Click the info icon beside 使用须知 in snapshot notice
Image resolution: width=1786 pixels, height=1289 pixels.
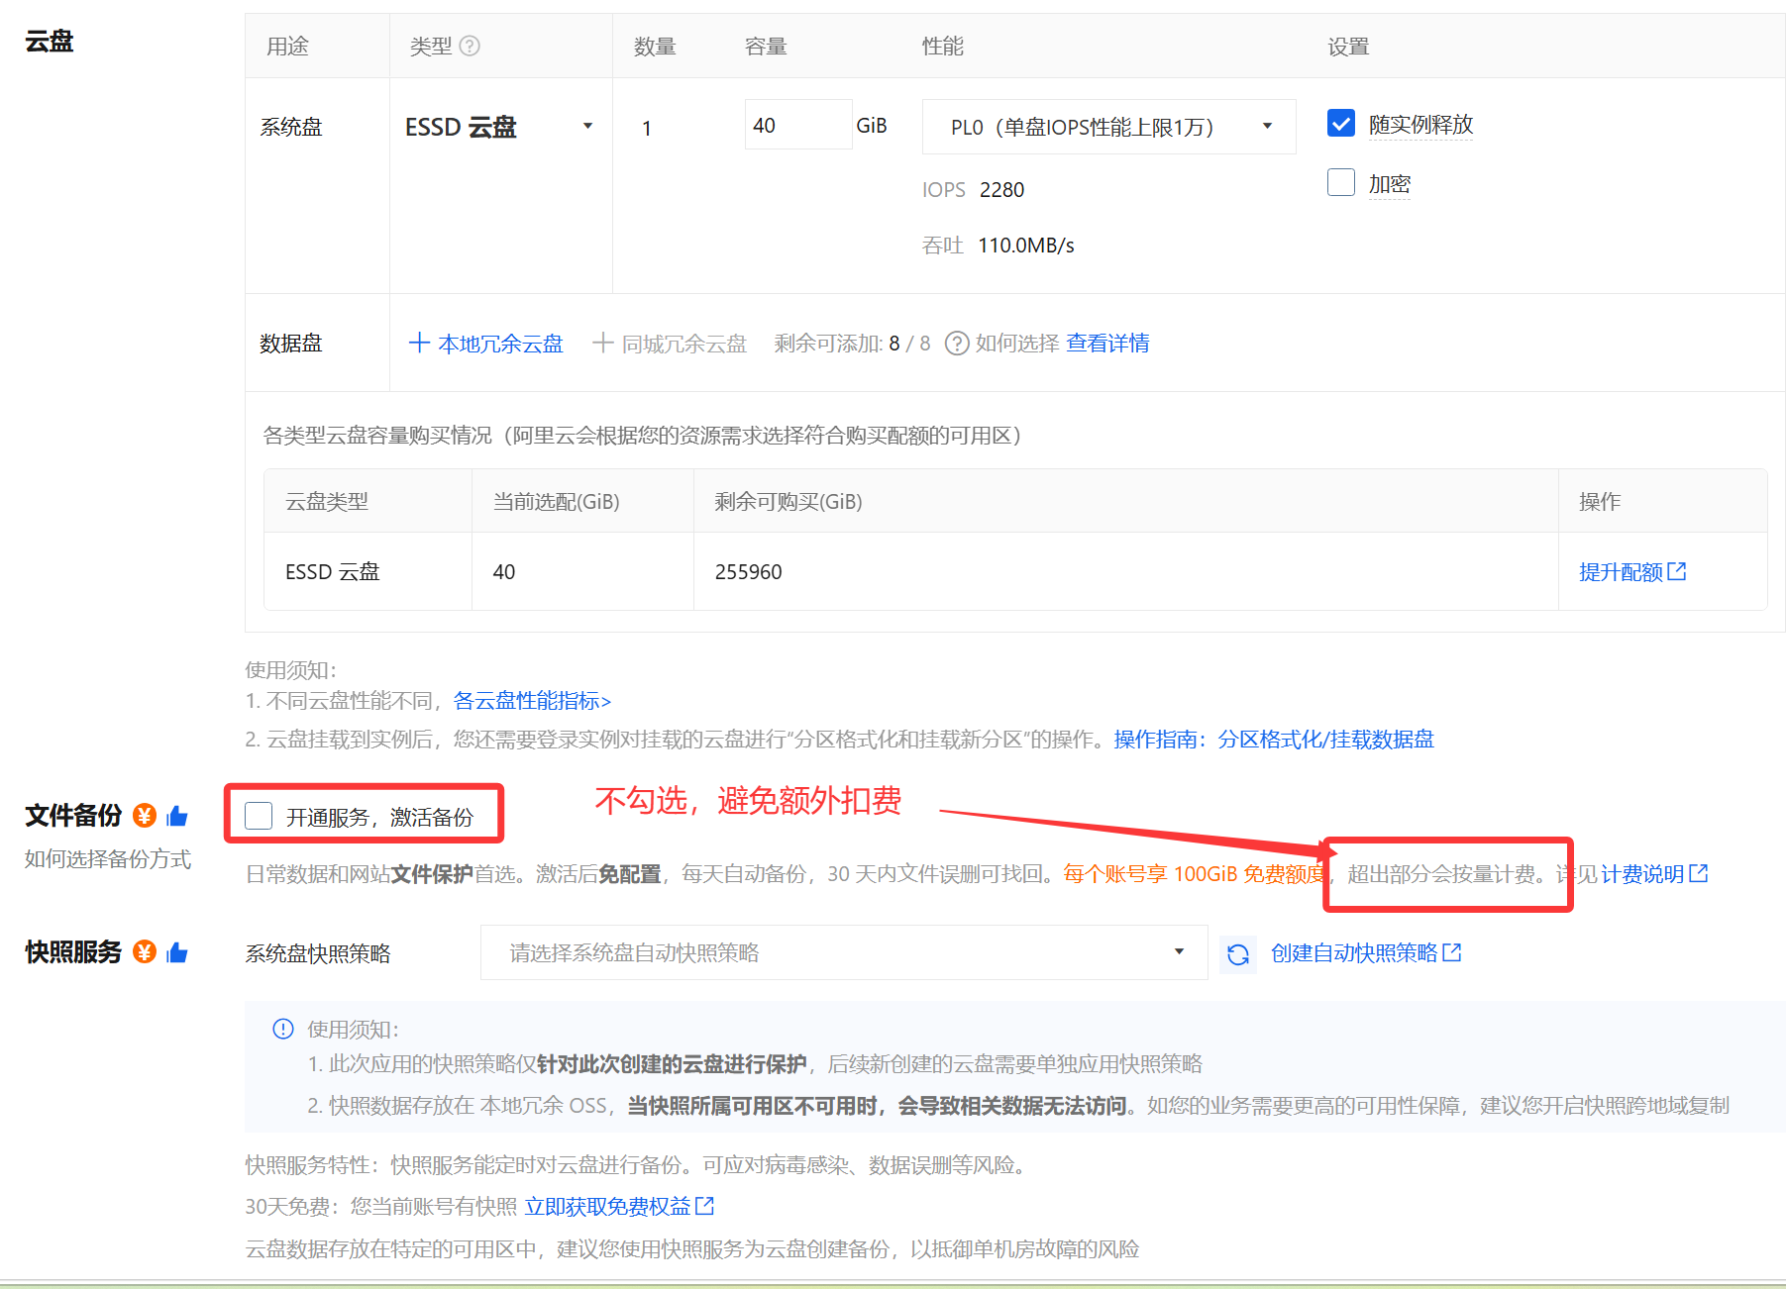click(x=283, y=1029)
